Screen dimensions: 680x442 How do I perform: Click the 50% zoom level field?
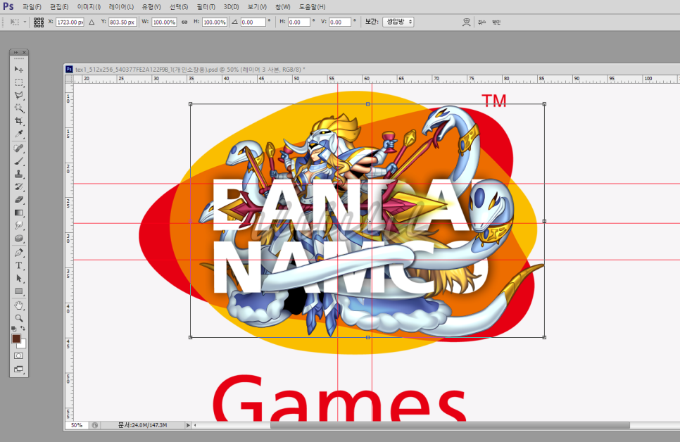click(x=77, y=426)
